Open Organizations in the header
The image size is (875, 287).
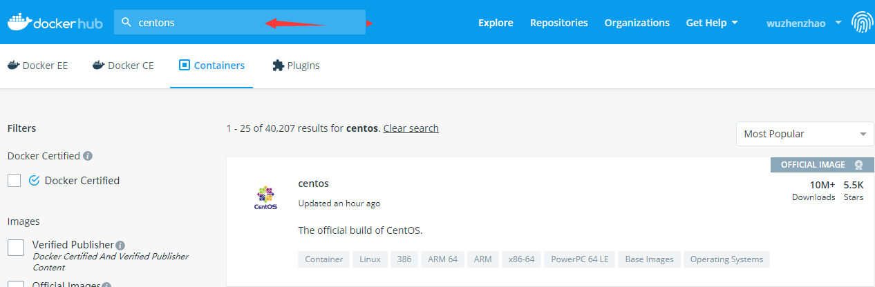pos(637,23)
